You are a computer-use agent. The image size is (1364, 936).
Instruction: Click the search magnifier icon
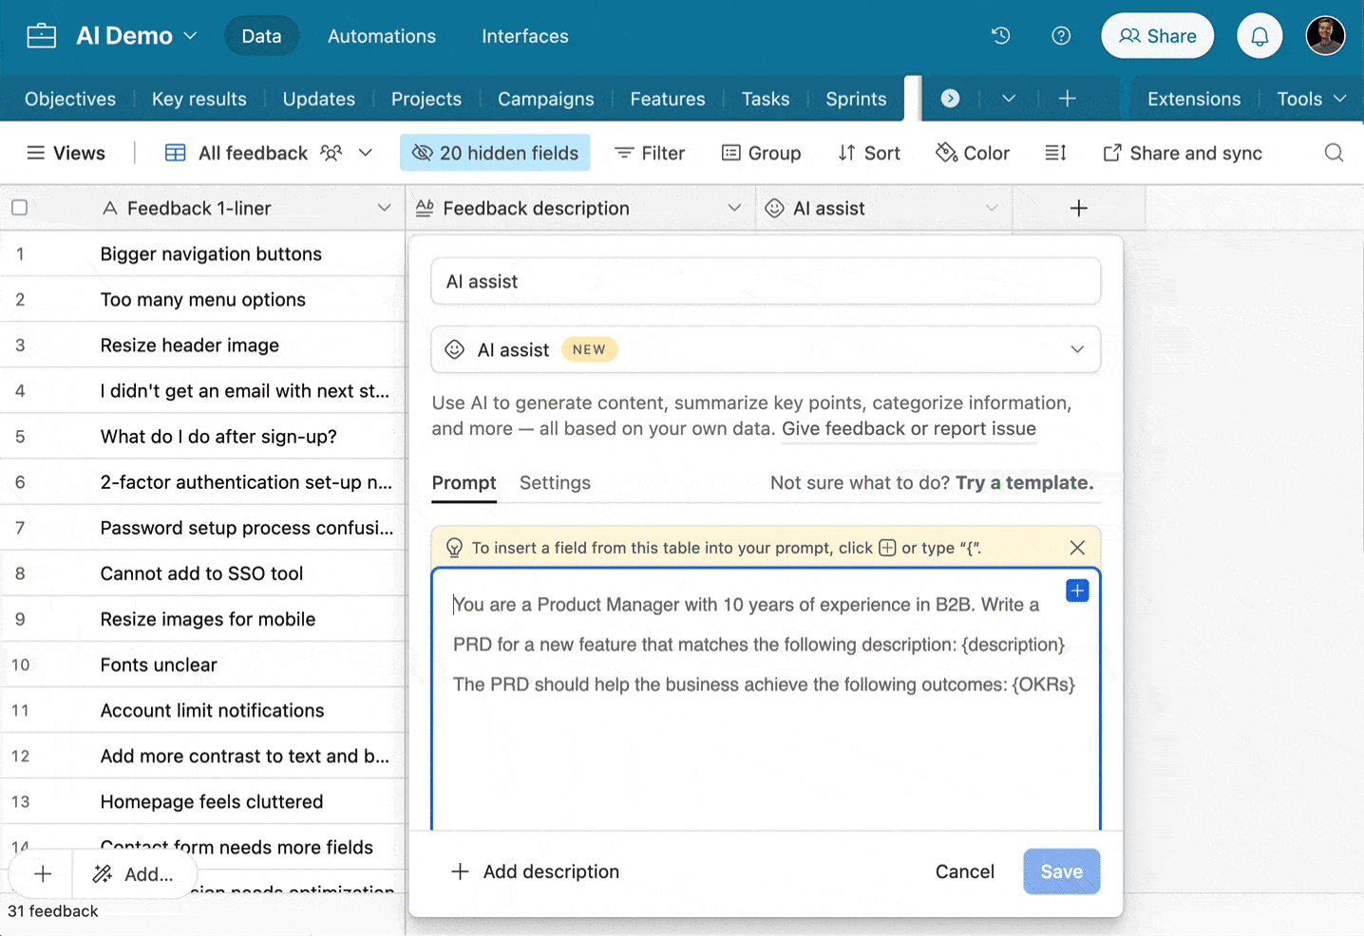tap(1334, 153)
